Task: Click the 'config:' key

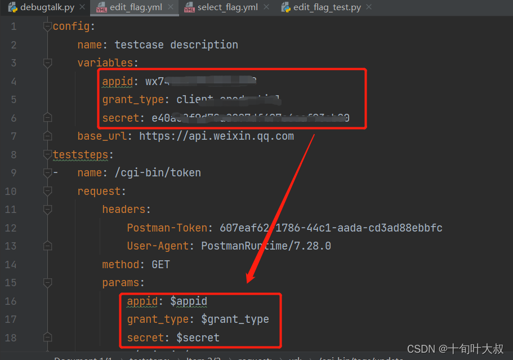Action: pos(74,26)
